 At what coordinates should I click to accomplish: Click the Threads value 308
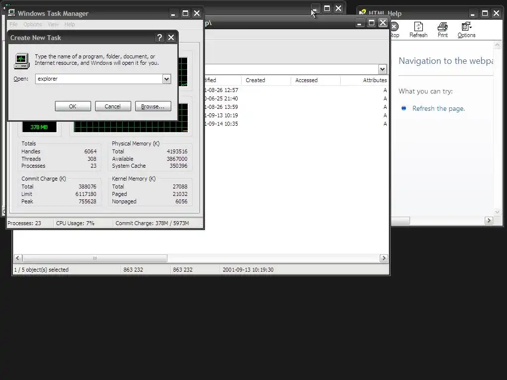pos(92,159)
